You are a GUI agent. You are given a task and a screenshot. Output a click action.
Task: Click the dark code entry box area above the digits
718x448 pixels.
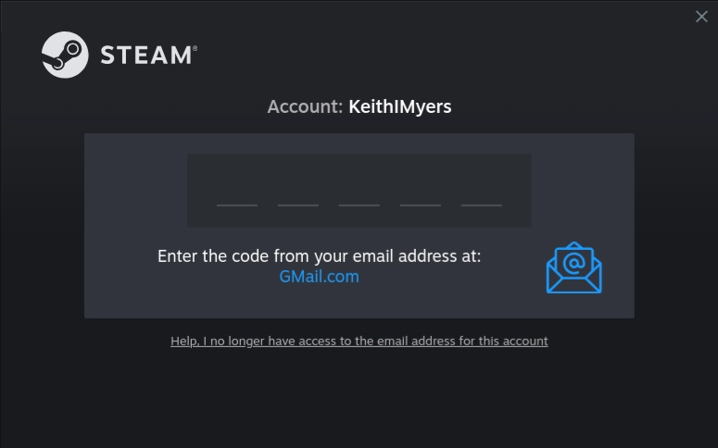(x=359, y=163)
